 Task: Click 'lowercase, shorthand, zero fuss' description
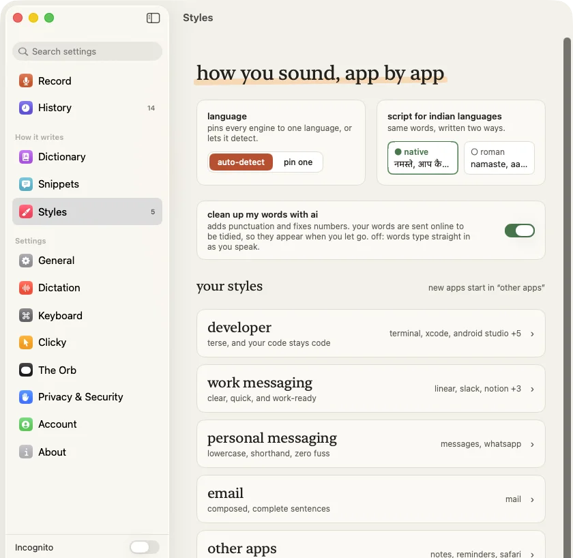click(268, 454)
